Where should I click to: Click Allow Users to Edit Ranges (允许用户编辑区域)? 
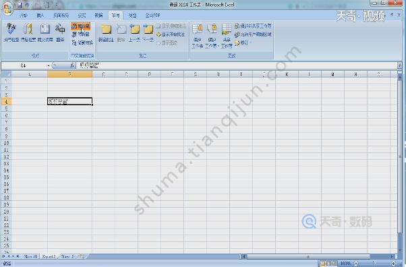[253, 34]
